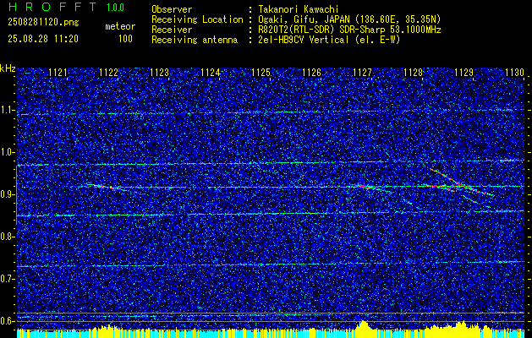Click the 1.0 kHz axis label

8,153
